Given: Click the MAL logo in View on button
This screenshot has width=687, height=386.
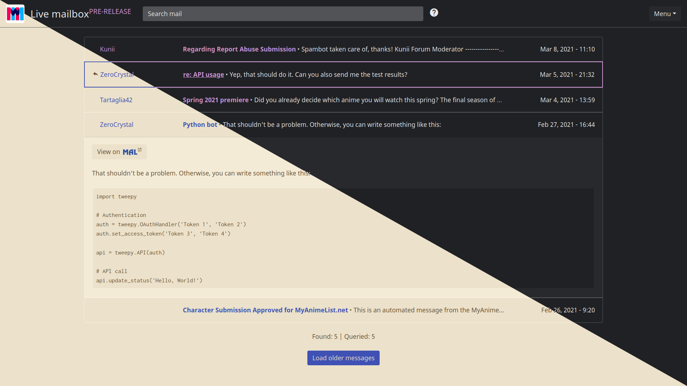Looking at the screenshot, I should point(130,152).
